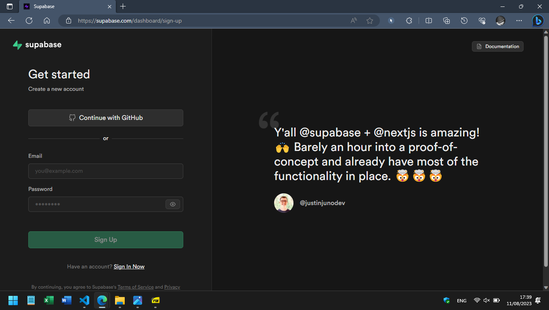Select the Supabase browser tab
The width and height of the screenshot is (549, 310).
[x=67, y=6]
